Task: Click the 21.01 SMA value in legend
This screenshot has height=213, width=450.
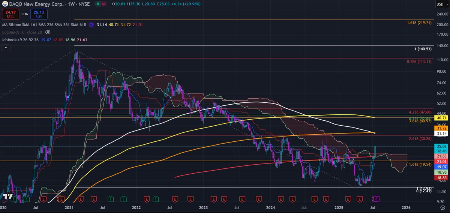Action: [x=137, y=25]
